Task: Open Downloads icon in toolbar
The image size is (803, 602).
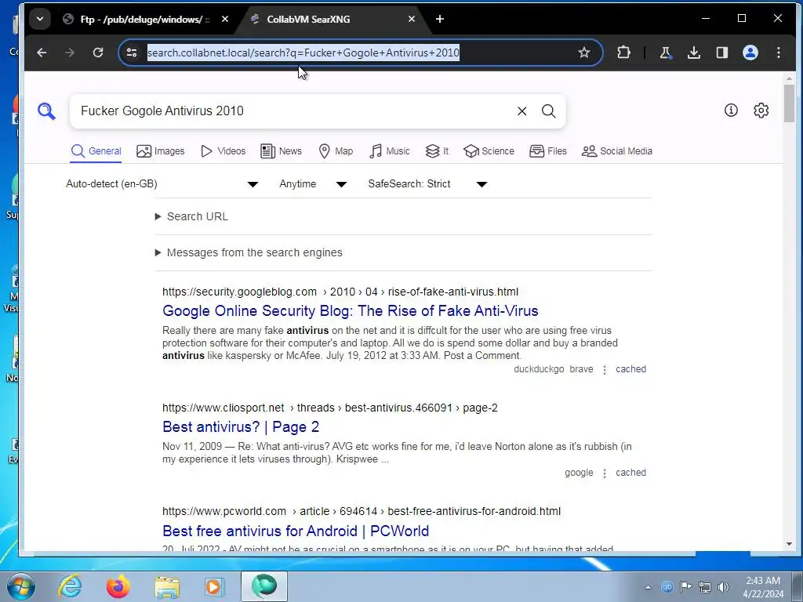Action: click(694, 53)
